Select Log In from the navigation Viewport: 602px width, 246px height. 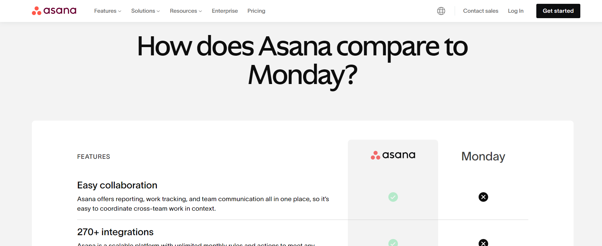tap(516, 11)
